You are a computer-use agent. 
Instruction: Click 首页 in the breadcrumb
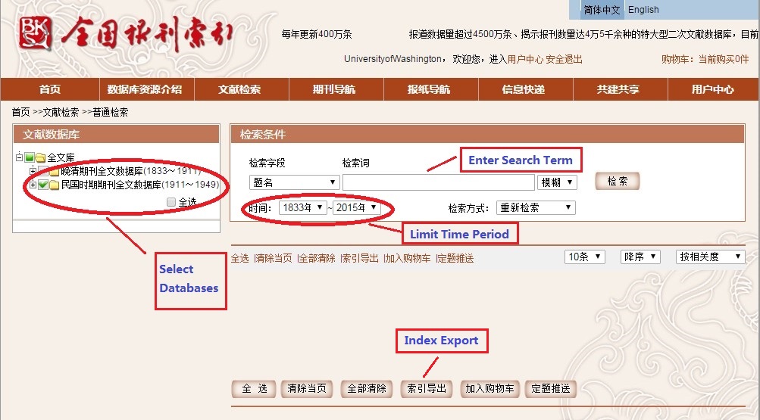21,112
